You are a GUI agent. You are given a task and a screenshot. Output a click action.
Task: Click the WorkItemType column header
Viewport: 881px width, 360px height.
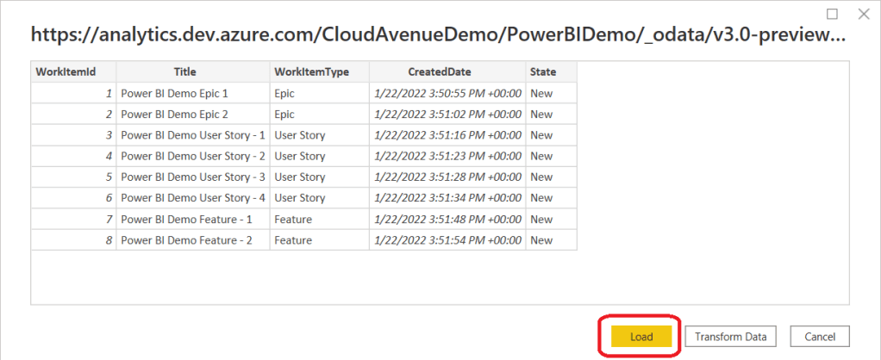click(311, 72)
